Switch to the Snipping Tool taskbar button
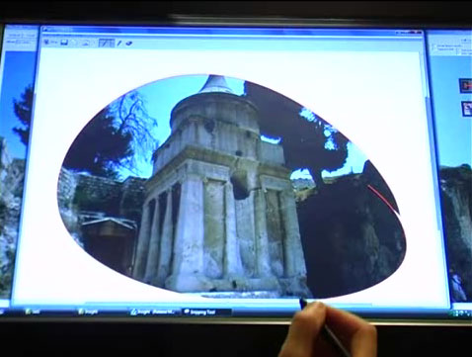The height and width of the screenshot is (357, 472). pyautogui.click(x=206, y=312)
